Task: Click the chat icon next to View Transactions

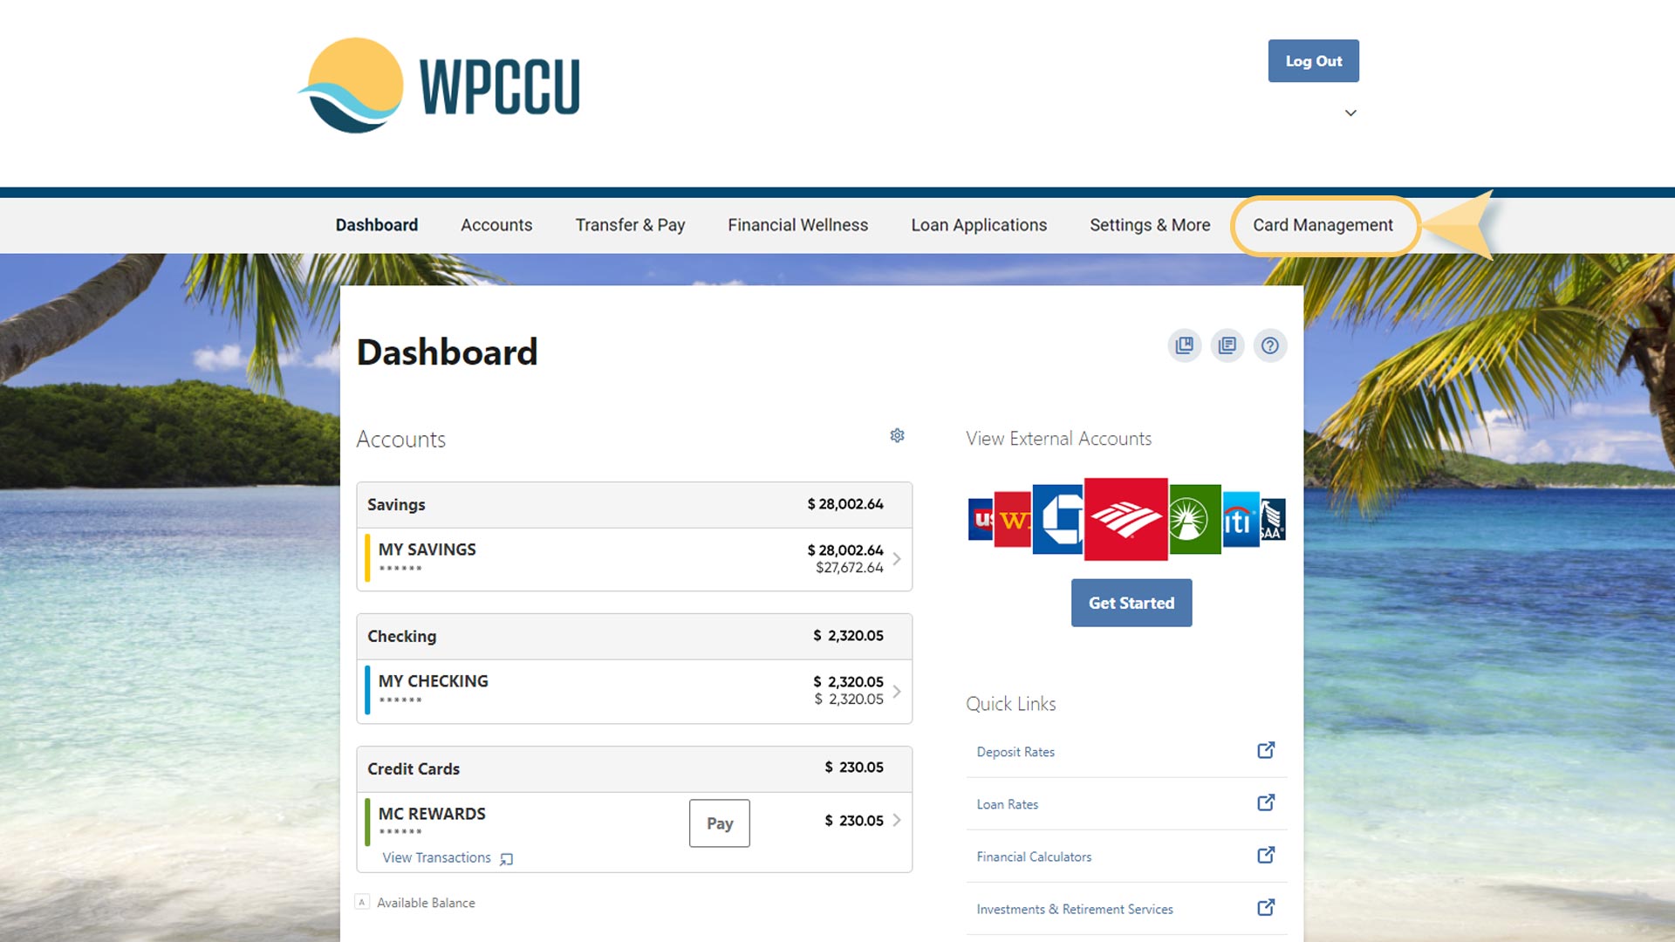Action: [x=506, y=858]
